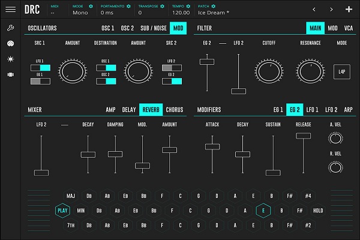Toggle the LFO 1 source switch in SRC 1
Viewport: 360px width, 240px height.
(41, 68)
